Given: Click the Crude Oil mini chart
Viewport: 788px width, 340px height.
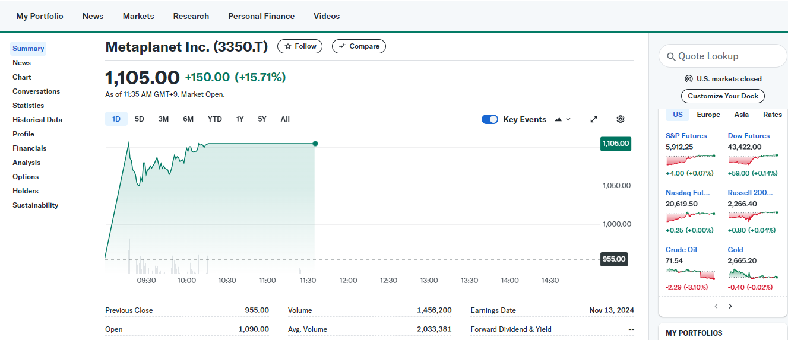Looking at the screenshot, I should (x=691, y=274).
